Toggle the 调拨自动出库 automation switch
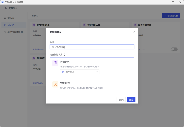The height and width of the screenshot is (127, 184). (174, 49)
